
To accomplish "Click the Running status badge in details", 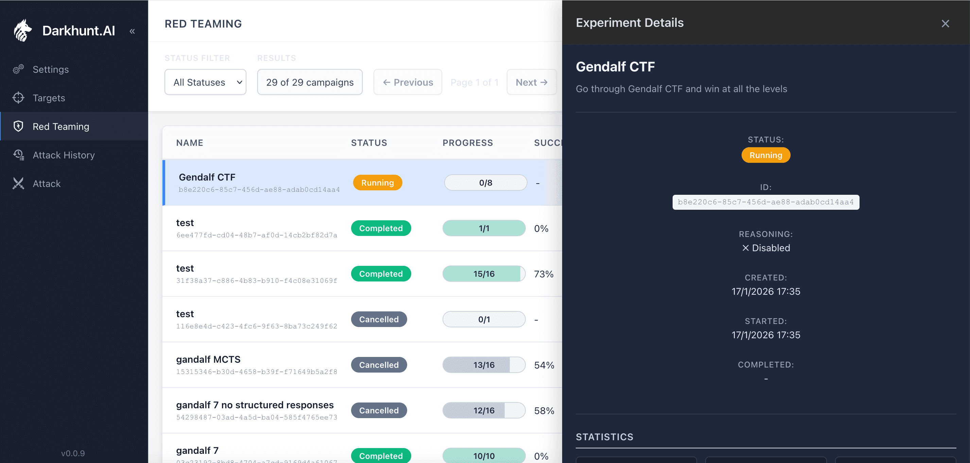I will pyautogui.click(x=765, y=155).
